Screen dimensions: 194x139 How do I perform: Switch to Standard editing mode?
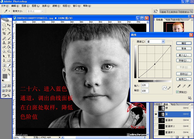[x=4, y=85]
